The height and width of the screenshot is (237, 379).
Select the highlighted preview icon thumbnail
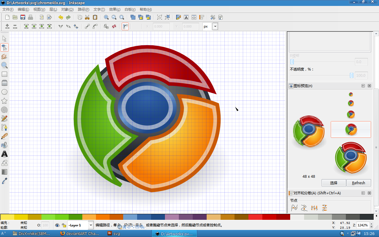(x=351, y=129)
